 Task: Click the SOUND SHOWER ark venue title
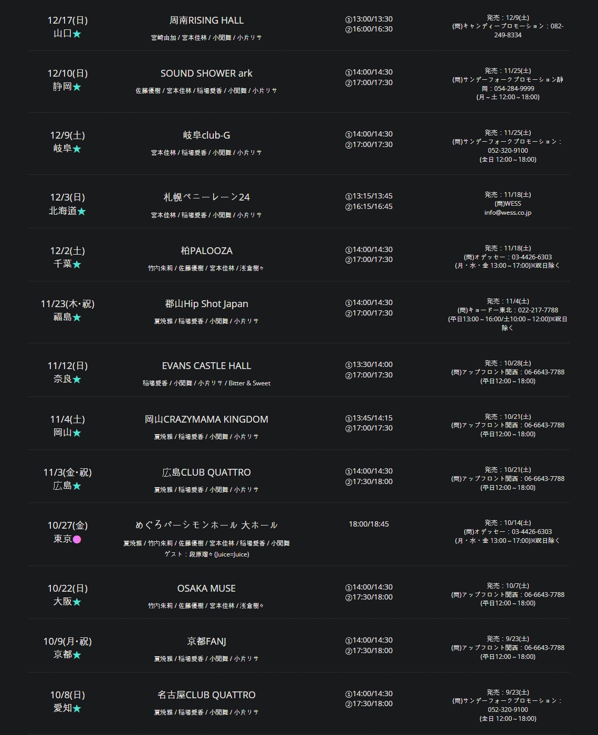pyautogui.click(x=206, y=73)
